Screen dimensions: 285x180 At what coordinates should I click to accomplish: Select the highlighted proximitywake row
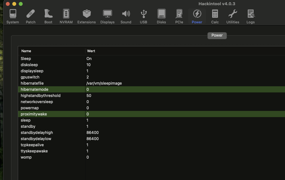tap(152, 114)
